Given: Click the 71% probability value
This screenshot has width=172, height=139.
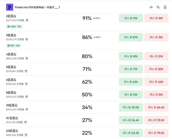Looking at the screenshot, I should click(x=87, y=69).
